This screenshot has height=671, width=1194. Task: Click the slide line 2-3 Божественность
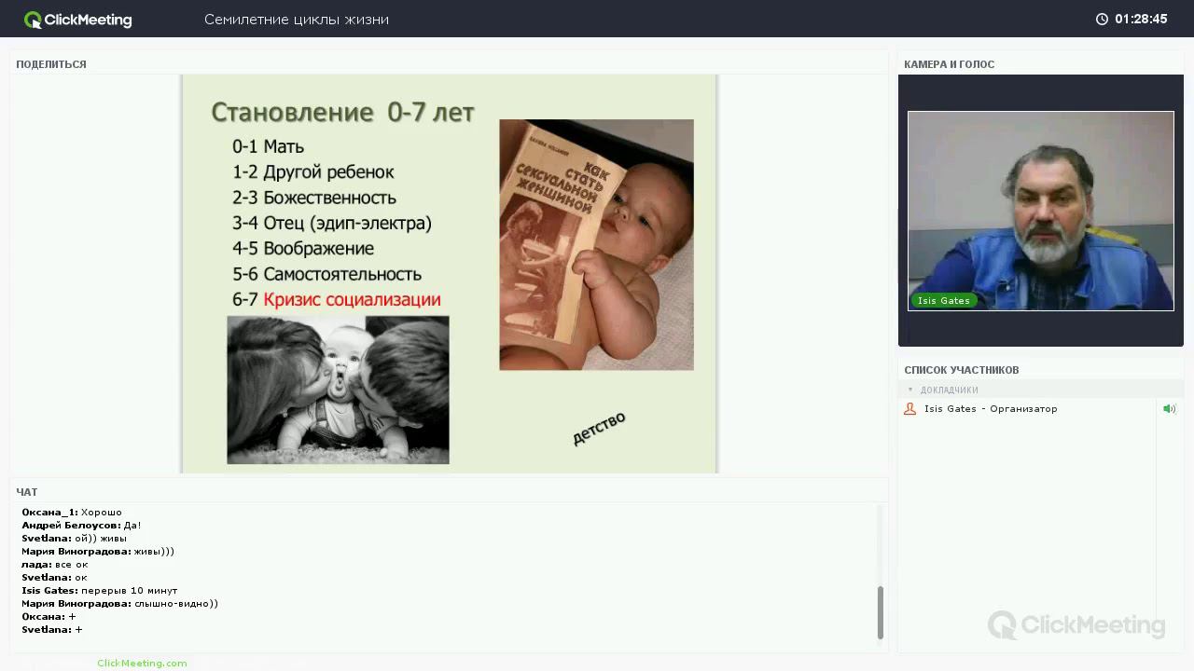(314, 198)
